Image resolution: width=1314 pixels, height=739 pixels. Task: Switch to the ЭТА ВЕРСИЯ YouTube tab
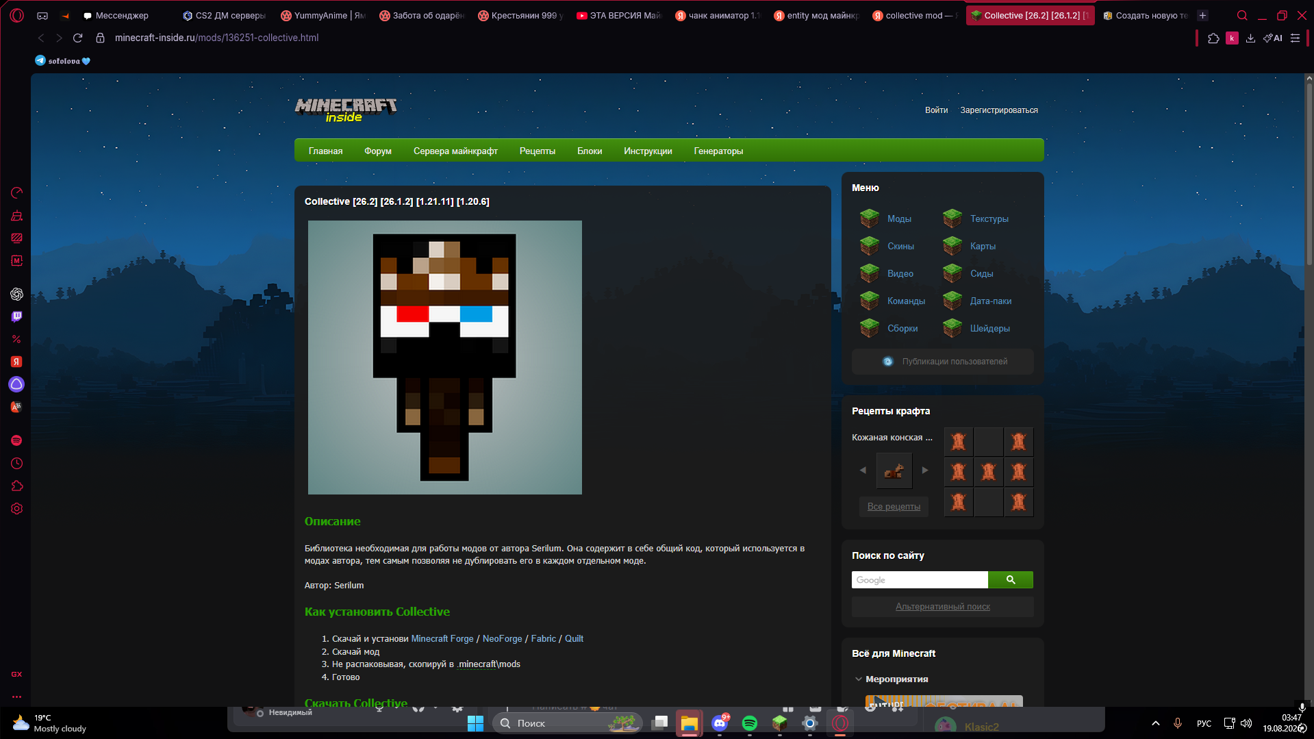(619, 15)
